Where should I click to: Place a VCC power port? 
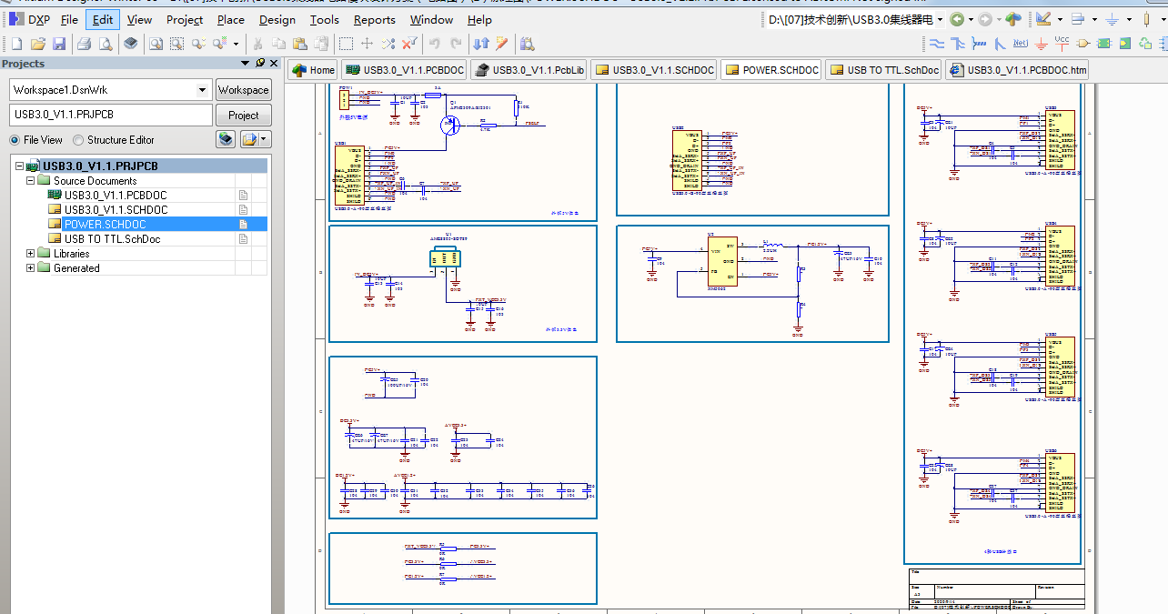tap(1062, 43)
